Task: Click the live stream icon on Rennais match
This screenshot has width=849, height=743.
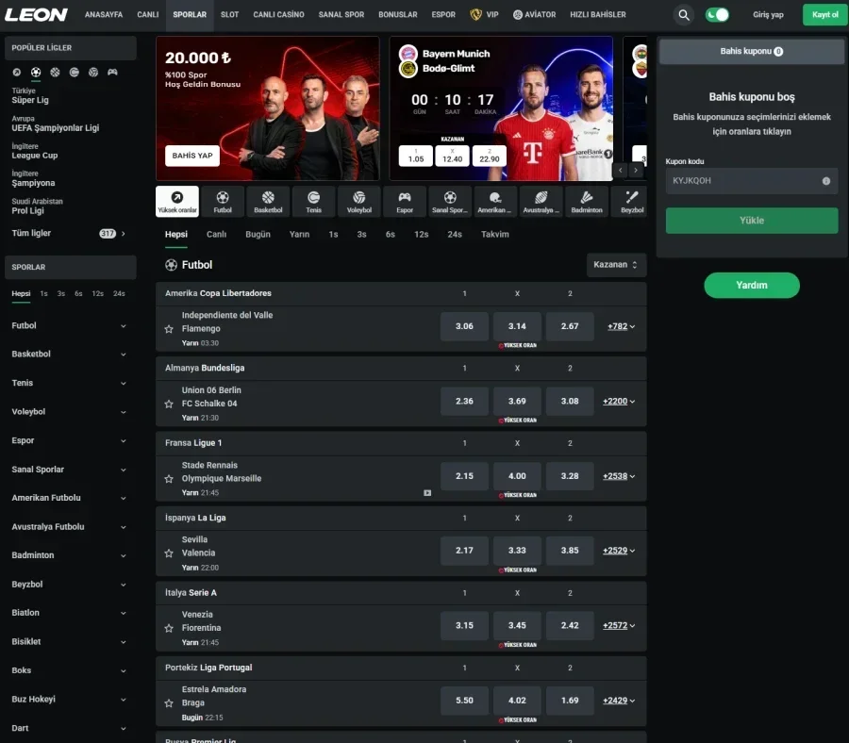Action: pyautogui.click(x=427, y=493)
